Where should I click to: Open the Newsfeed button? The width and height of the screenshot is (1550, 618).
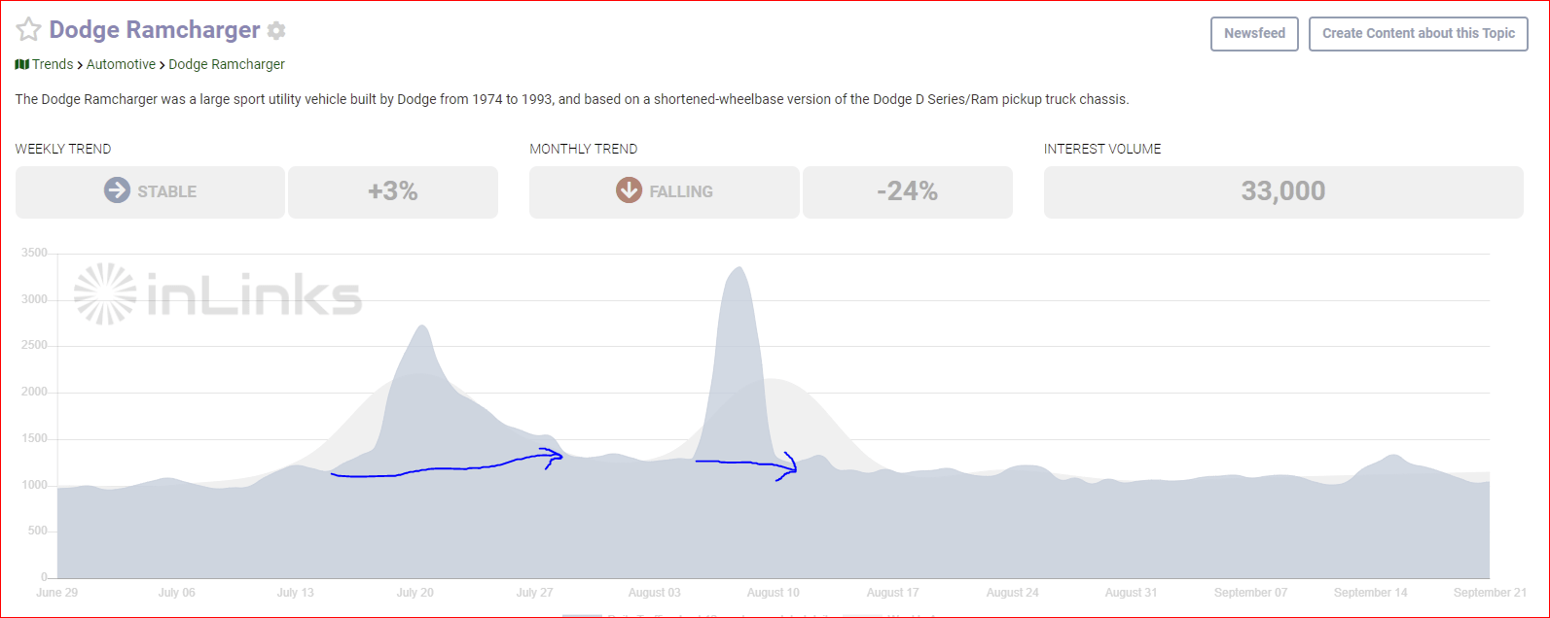[x=1254, y=33]
